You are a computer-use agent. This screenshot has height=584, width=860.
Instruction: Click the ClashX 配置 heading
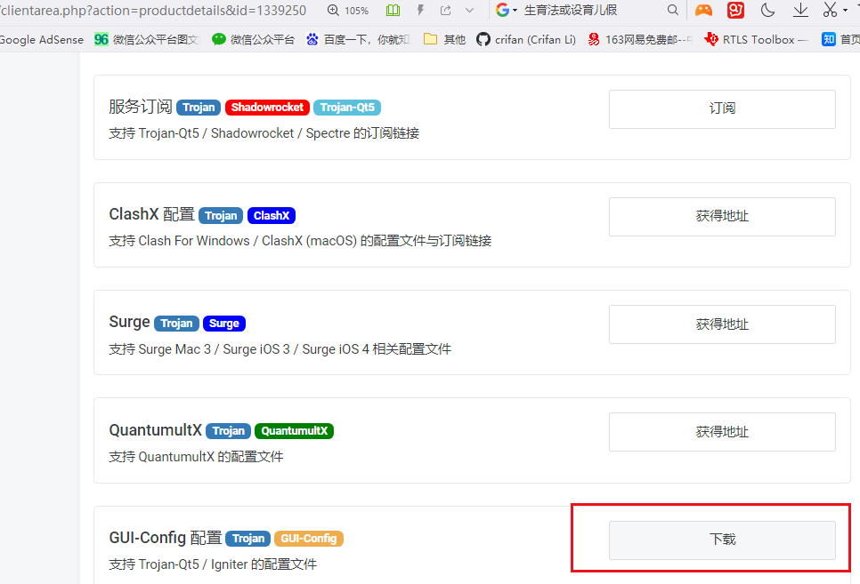tap(152, 214)
